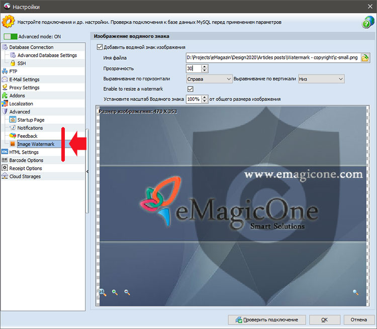Viewport: 377px width, 329px height.
Task: Click the watermark scale 100% field
Action: point(194,99)
